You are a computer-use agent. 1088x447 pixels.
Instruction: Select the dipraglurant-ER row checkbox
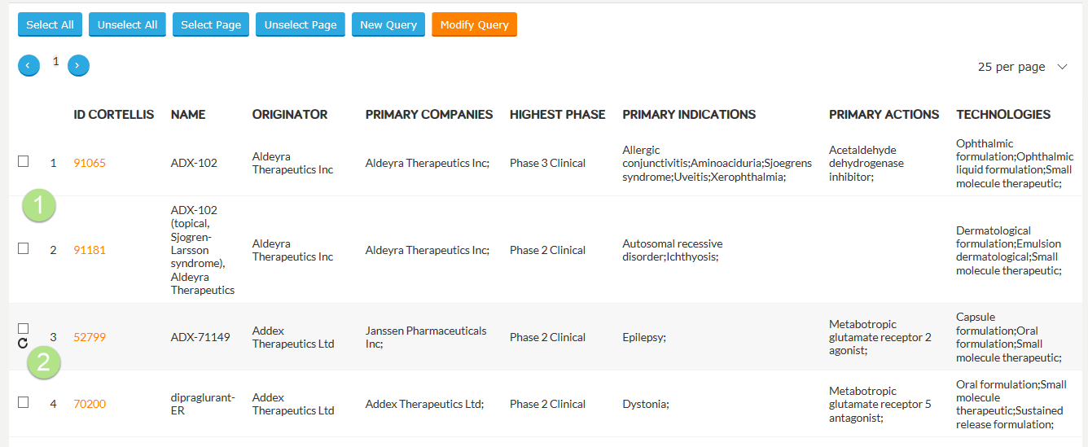(x=24, y=402)
